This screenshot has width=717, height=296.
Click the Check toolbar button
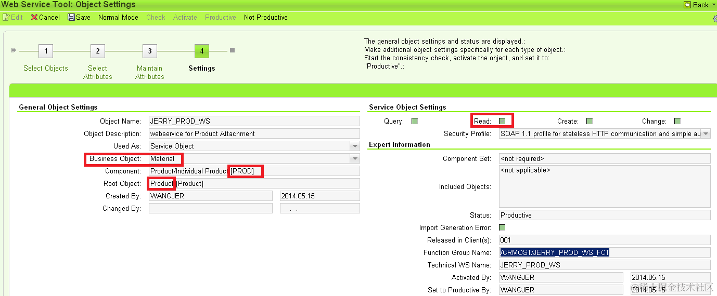click(x=156, y=17)
